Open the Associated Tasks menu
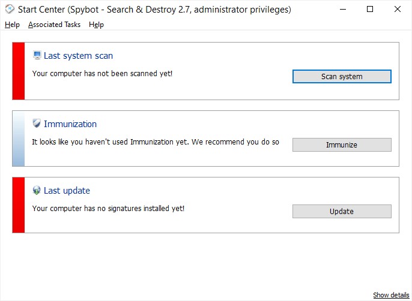412x301 pixels. (54, 25)
